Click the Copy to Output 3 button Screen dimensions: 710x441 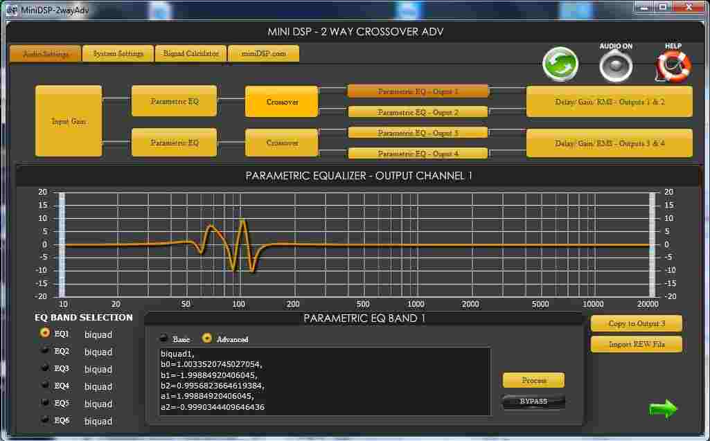point(636,323)
